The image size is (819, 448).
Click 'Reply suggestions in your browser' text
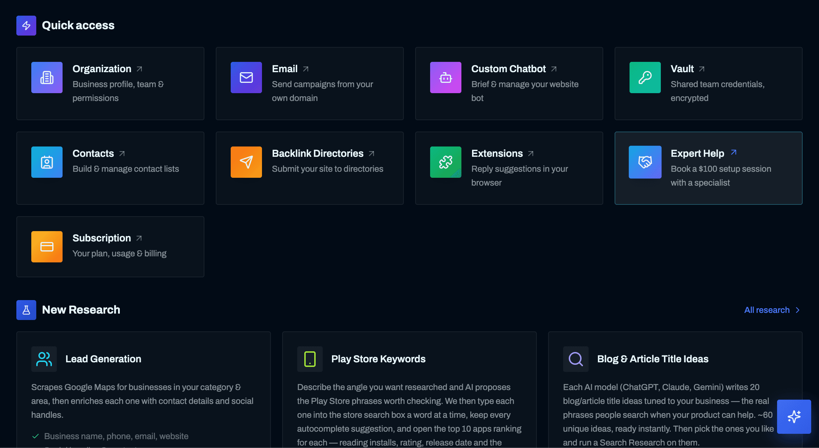coord(520,176)
